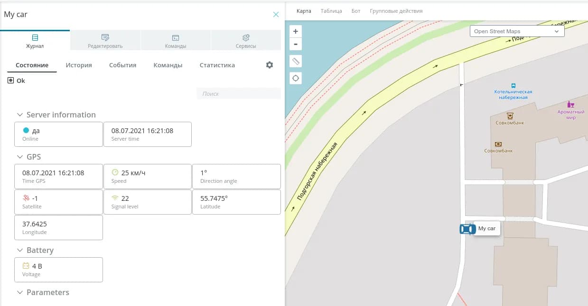
Task: Close the My car panel
Action: pos(276,15)
